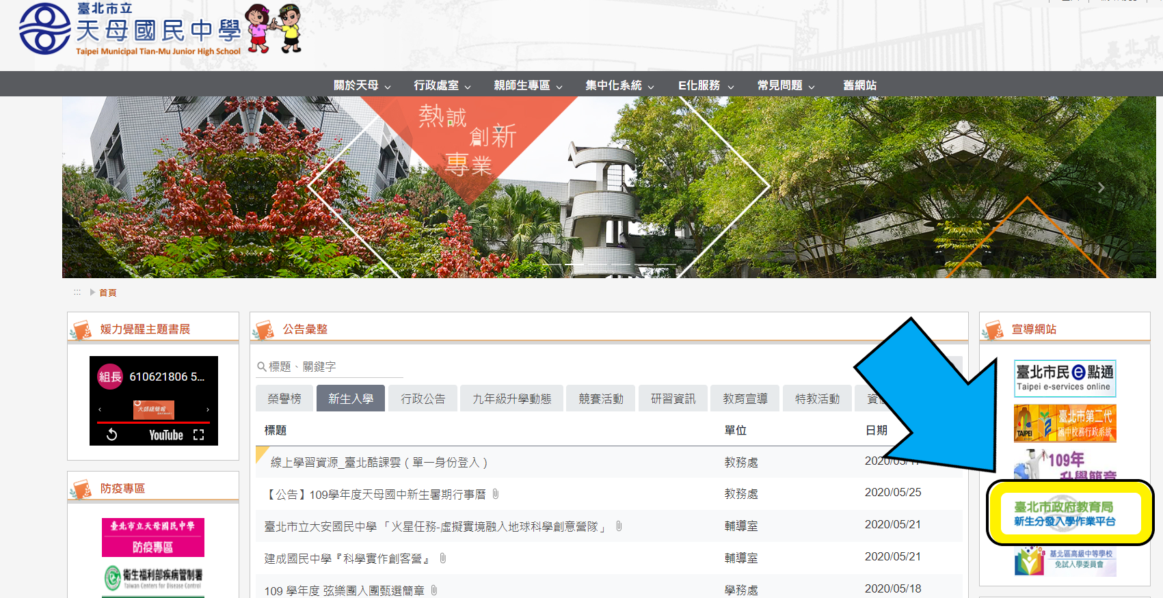Viewport: 1163px width, 598px height.
Task: Click the carousel next arrow on banner
Action: (x=1101, y=187)
